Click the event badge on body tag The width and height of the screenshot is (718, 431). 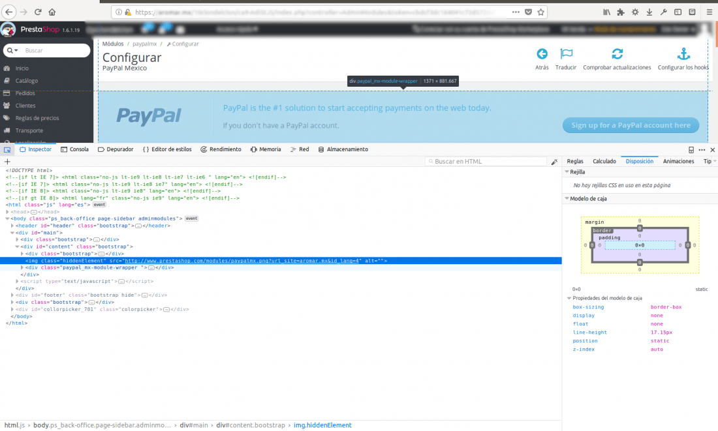coord(191,218)
